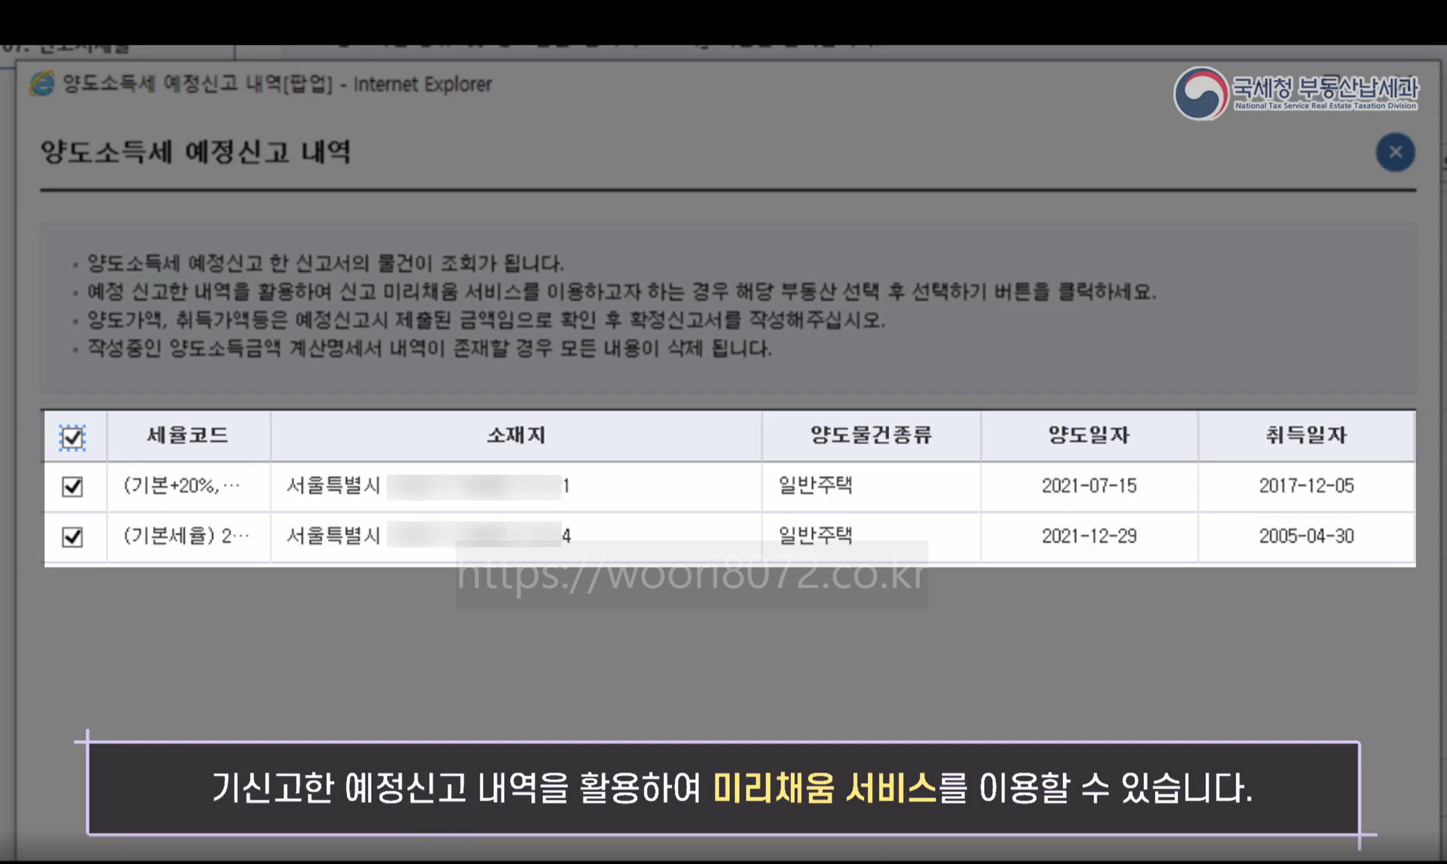This screenshot has height=864, width=1447.
Task: Click the 세율코드 column header
Action: click(x=187, y=435)
